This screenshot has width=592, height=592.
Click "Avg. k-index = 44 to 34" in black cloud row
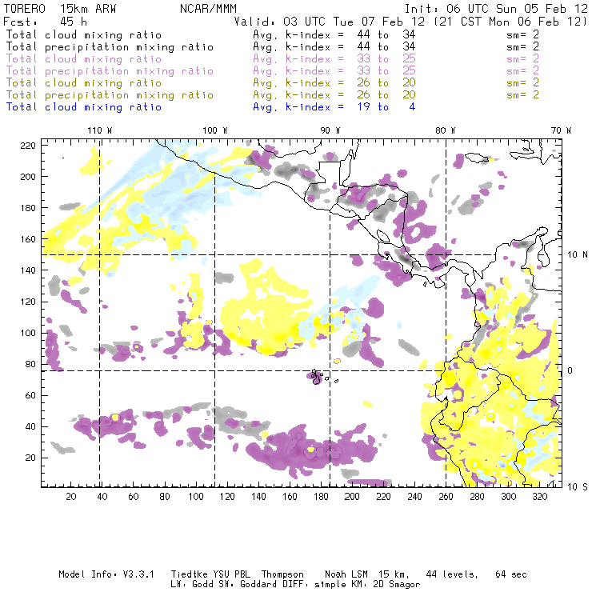pos(334,34)
